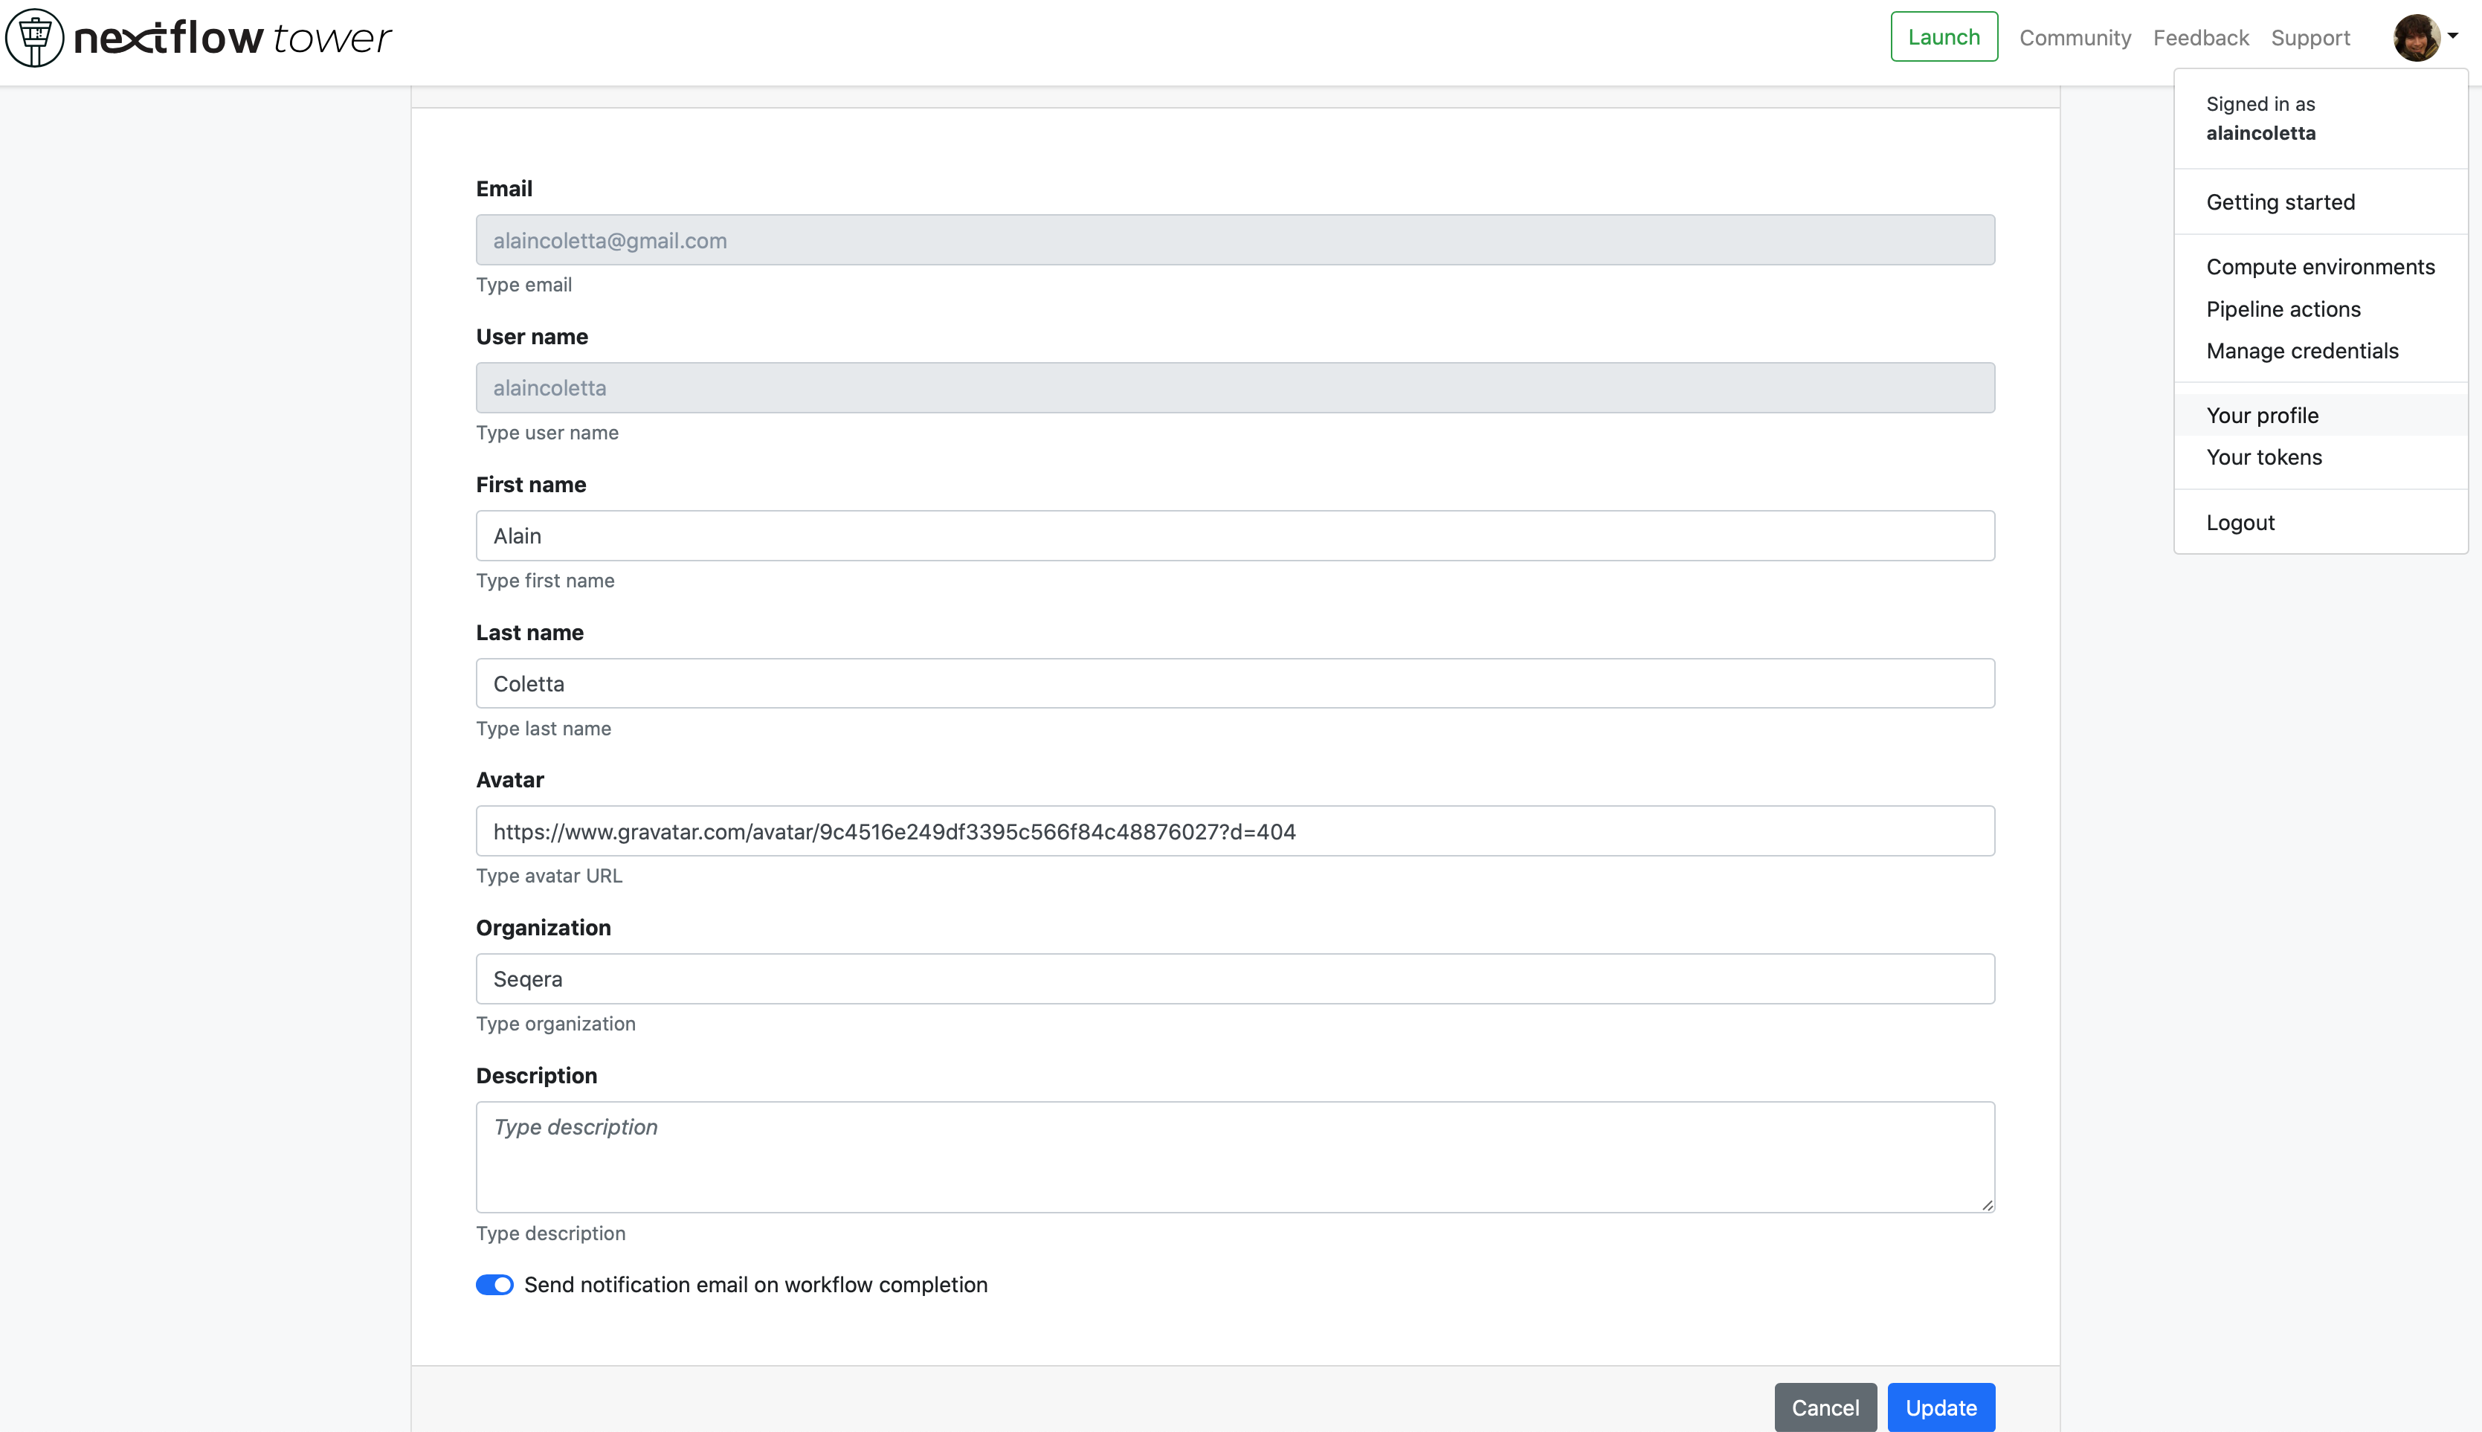2482x1432 pixels.
Task: Select Getting started from user menu
Action: coord(2280,201)
